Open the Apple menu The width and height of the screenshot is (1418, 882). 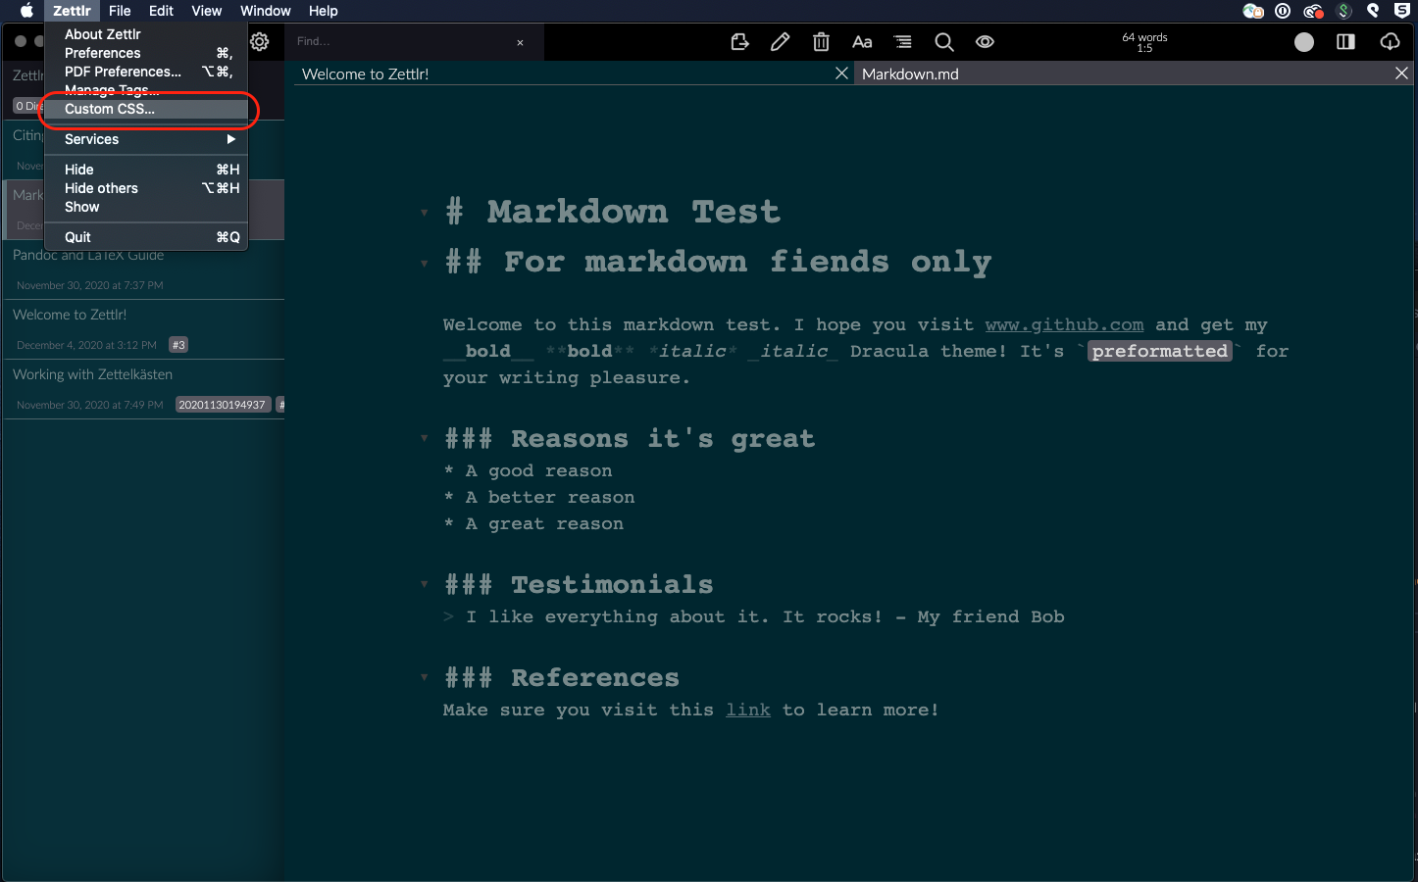[26, 11]
